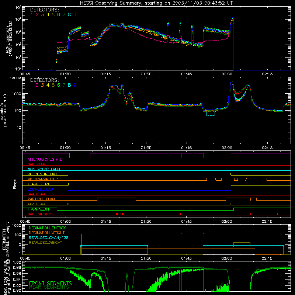Click the DECIMATION_ENERGY legend entry
The height and width of the screenshot is (295, 295).
(48, 228)
